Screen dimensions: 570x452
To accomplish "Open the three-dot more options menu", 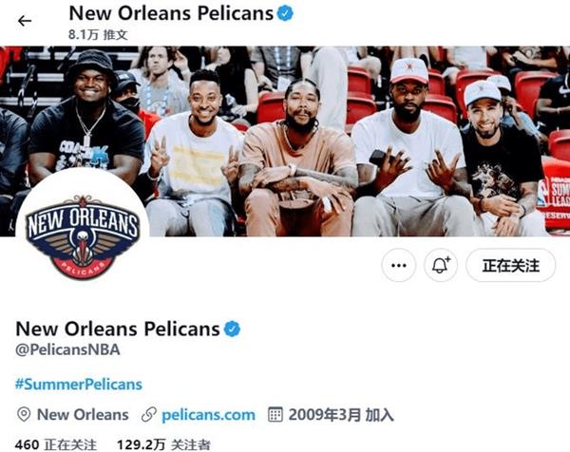I will (399, 265).
